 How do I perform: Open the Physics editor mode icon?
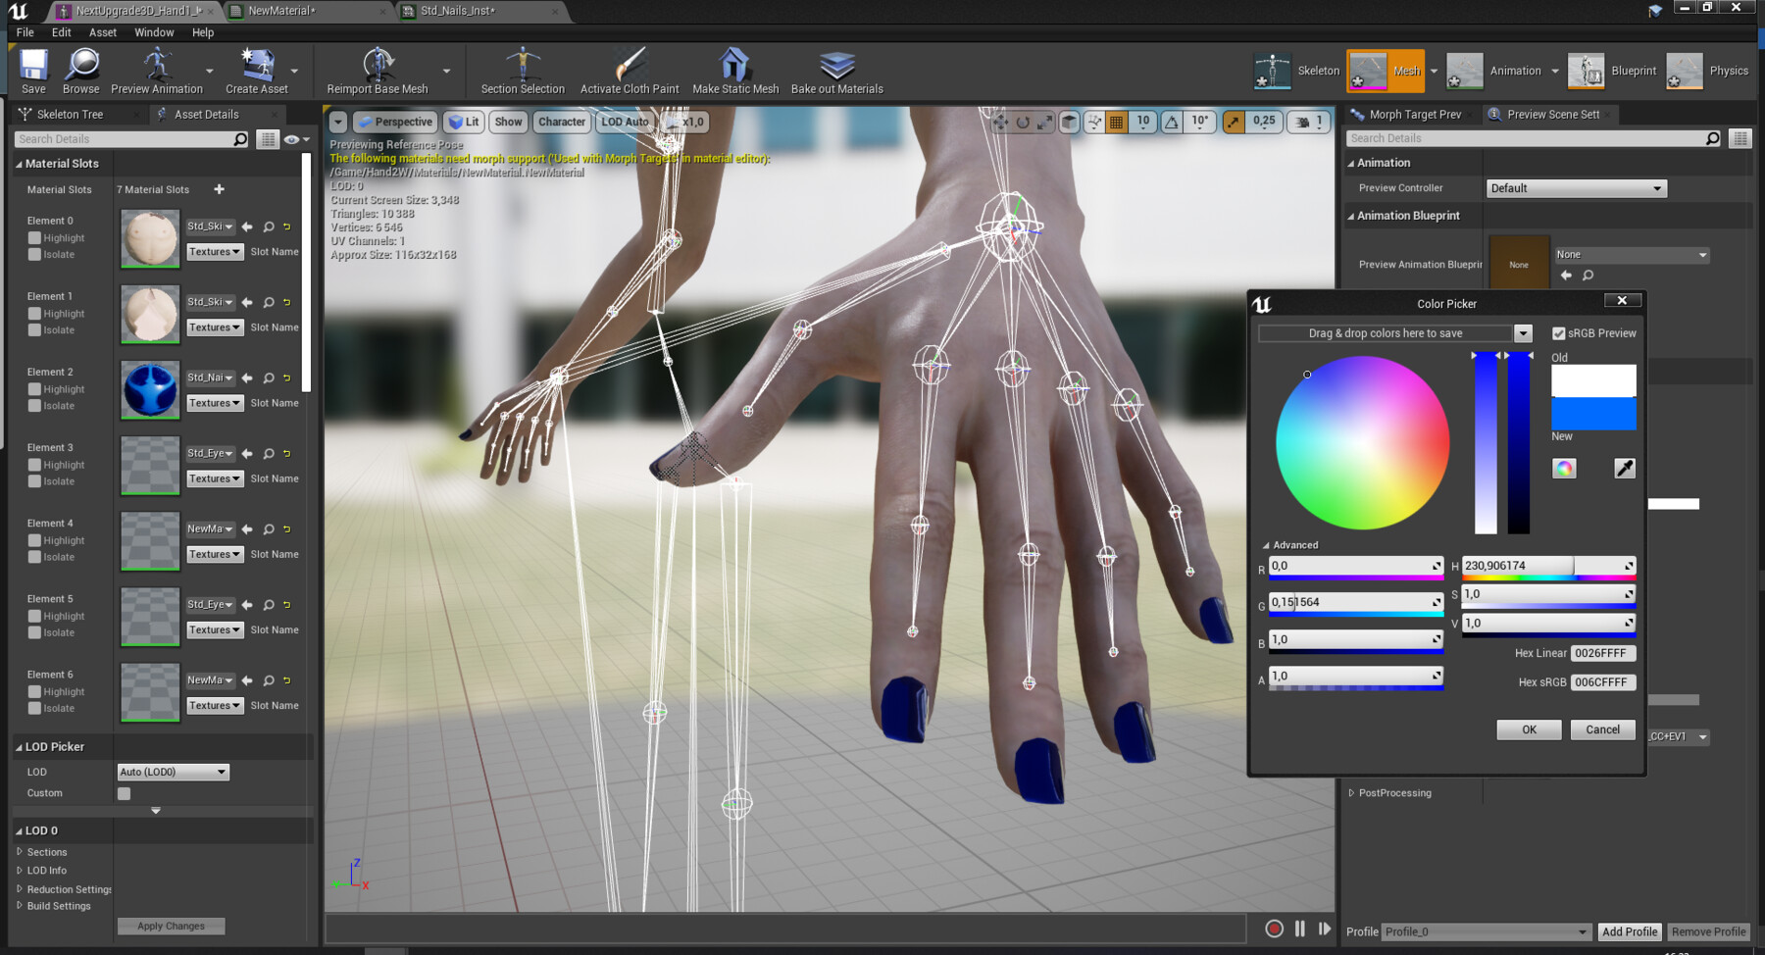1685,70
